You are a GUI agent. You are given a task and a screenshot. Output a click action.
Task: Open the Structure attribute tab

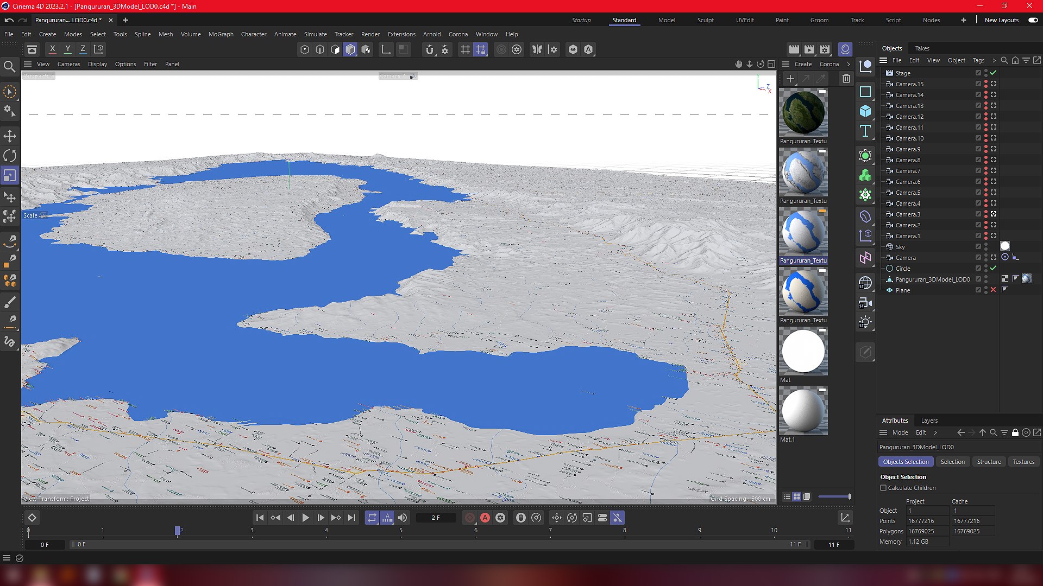tap(989, 462)
